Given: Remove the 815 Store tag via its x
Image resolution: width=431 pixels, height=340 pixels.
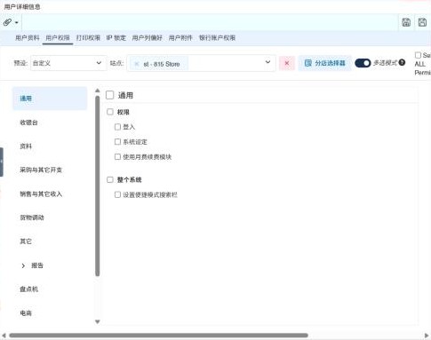Looking at the screenshot, I should click(x=137, y=64).
